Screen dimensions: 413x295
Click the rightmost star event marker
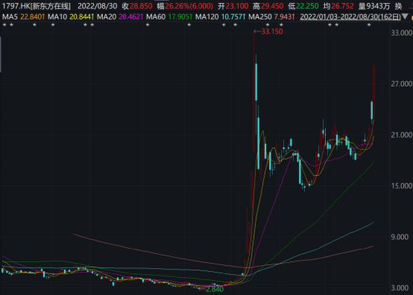pos(369,25)
